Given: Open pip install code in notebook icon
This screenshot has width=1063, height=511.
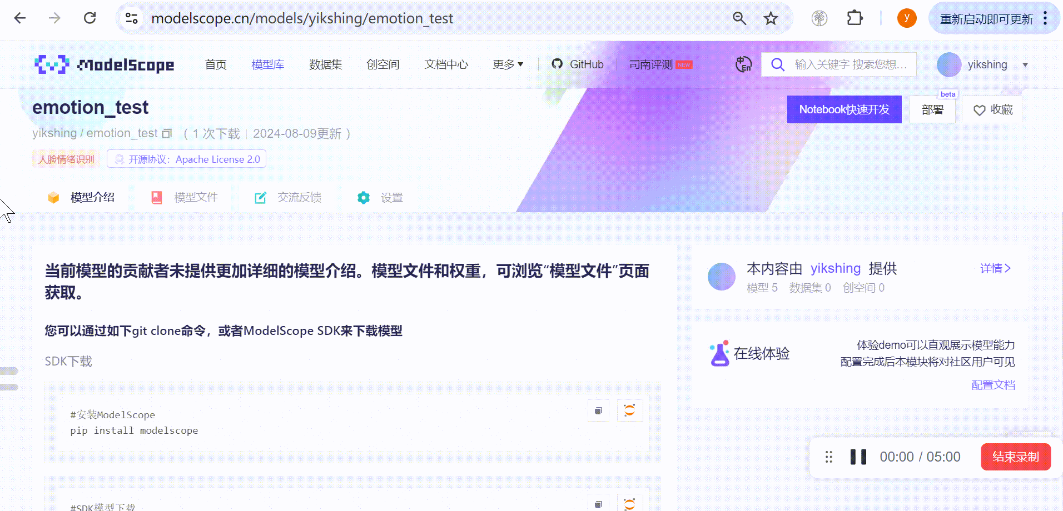Looking at the screenshot, I should pos(629,410).
